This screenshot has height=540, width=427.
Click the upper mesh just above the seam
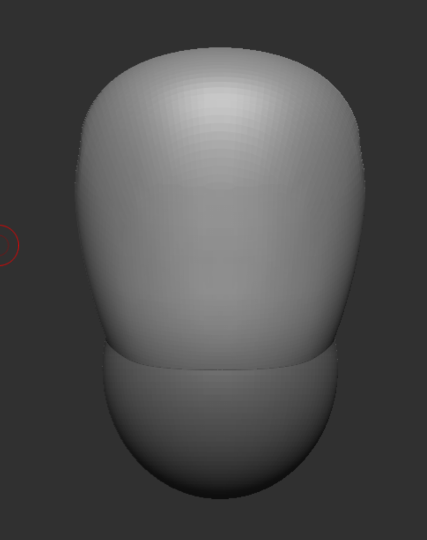pos(220,350)
